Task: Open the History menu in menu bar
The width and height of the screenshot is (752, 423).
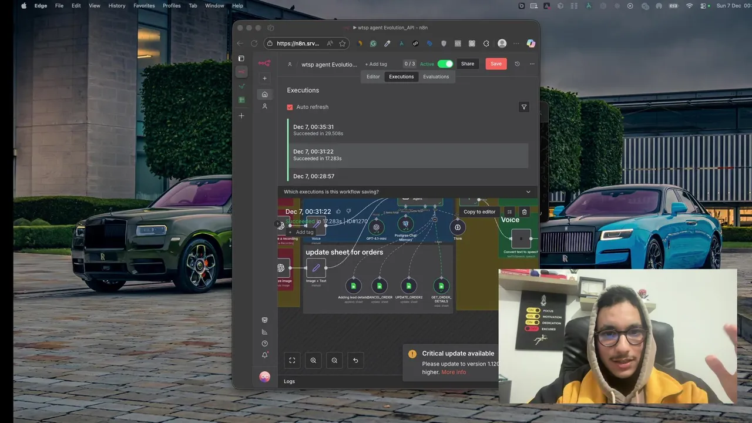Action: click(x=117, y=5)
